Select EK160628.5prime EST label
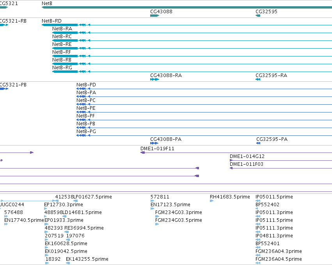 coord(66,244)
